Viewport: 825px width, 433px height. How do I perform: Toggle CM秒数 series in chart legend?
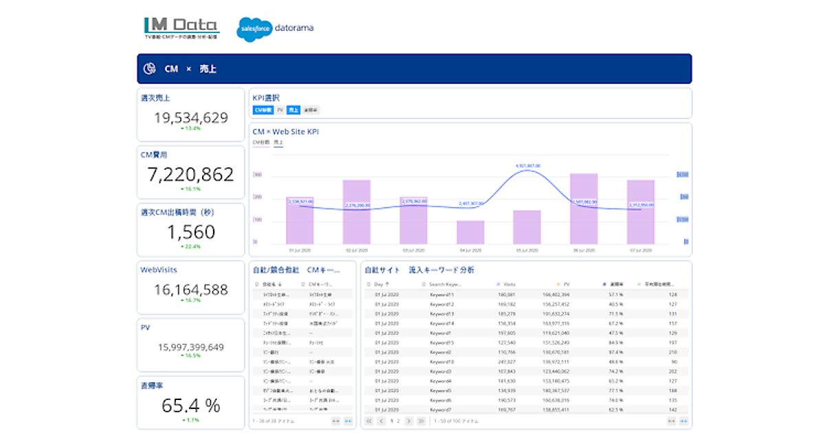pos(261,142)
